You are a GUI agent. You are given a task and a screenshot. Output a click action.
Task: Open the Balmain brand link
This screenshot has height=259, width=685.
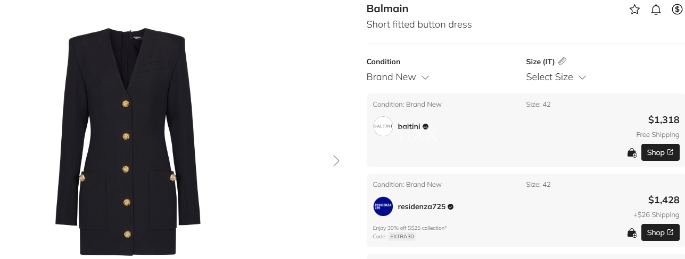pyautogui.click(x=387, y=8)
